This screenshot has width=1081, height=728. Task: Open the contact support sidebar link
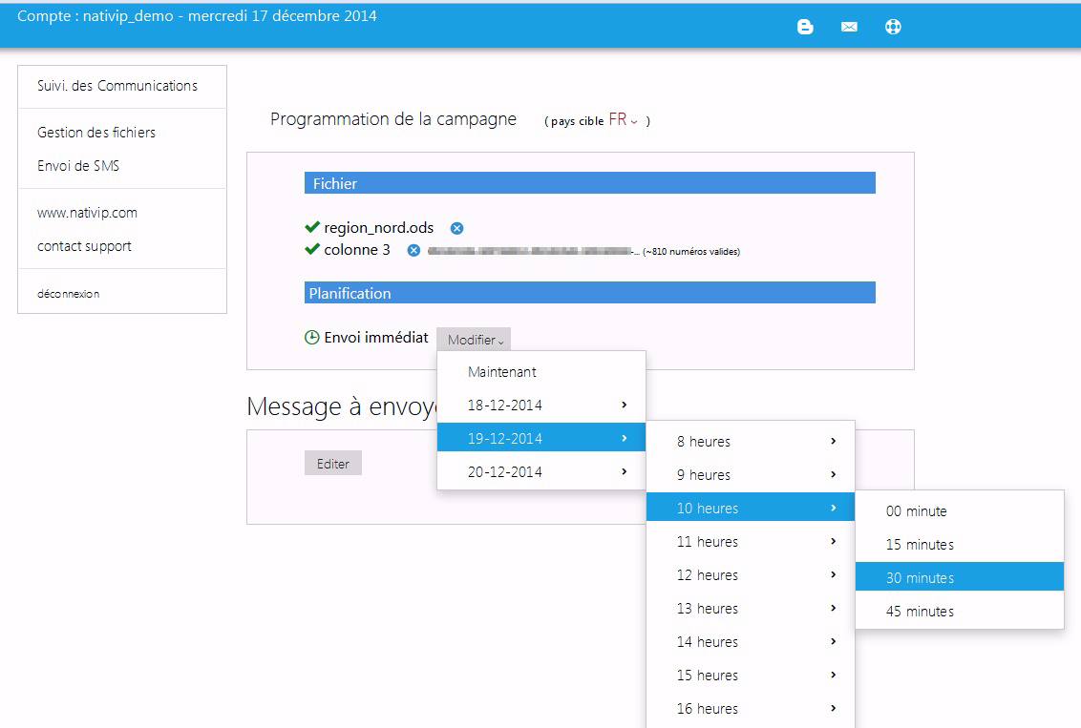[84, 246]
